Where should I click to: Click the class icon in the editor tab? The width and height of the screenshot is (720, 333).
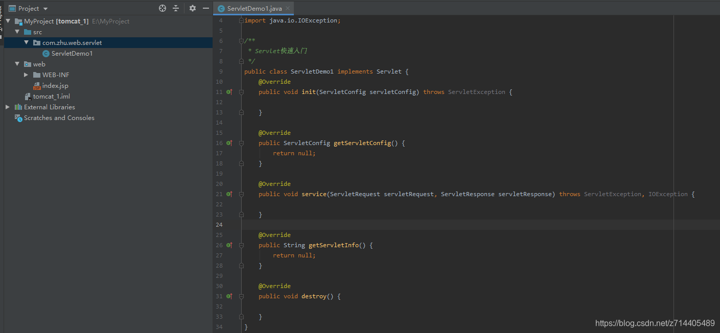[x=221, y=9]
